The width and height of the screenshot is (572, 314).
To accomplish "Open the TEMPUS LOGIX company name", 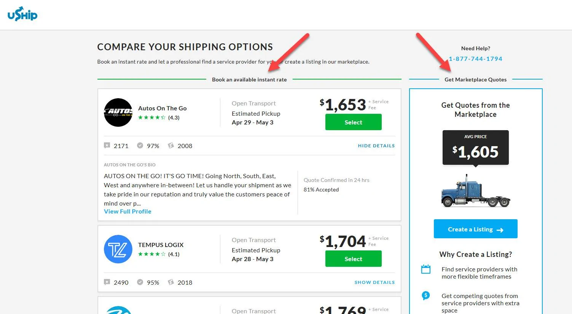I will [161, 245].
